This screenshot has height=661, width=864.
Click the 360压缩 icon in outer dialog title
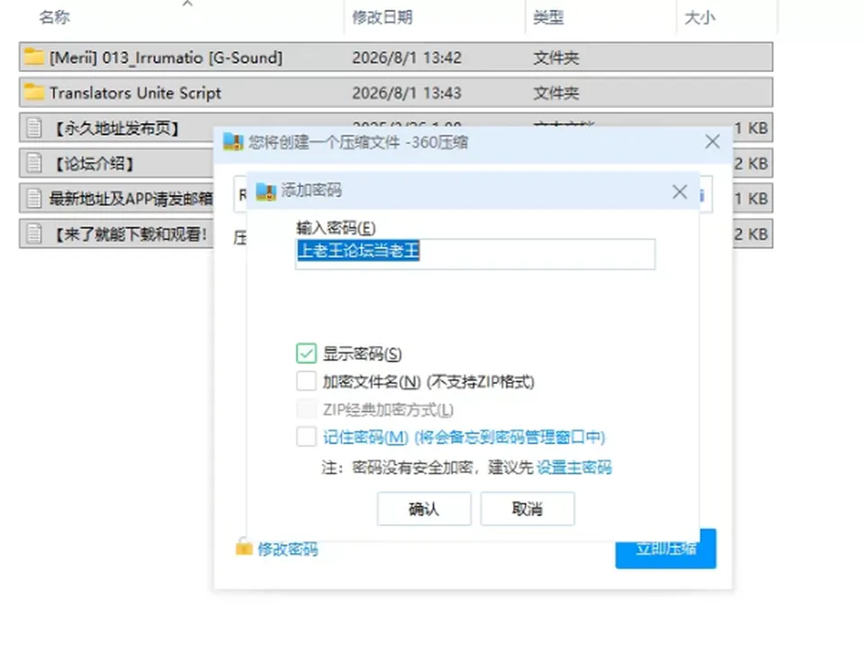[233, 142]
